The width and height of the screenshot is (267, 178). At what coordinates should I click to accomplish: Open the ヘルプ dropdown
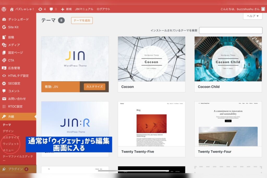(x=253, y=16)
